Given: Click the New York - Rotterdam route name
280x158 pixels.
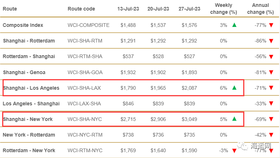Looking at the screenshot, I should (29, 135).
